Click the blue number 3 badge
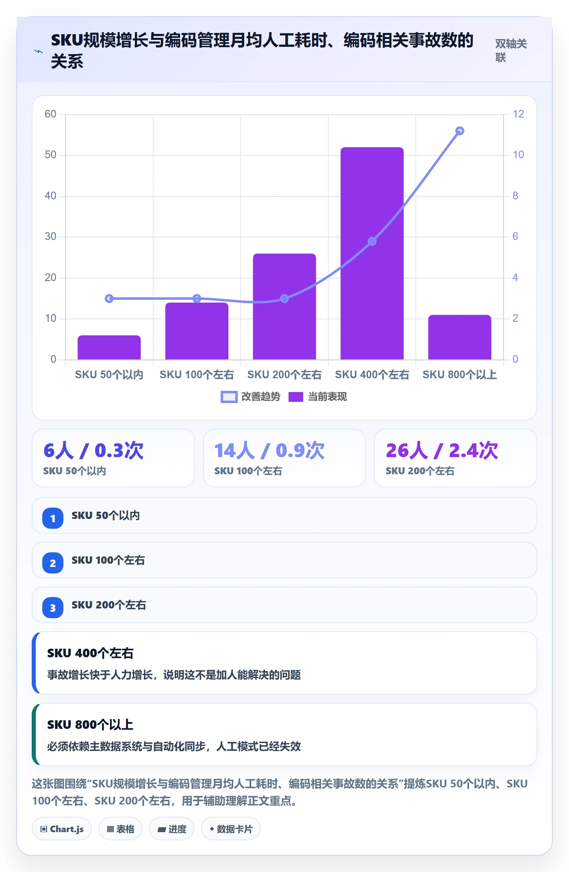 pos(53,608)
